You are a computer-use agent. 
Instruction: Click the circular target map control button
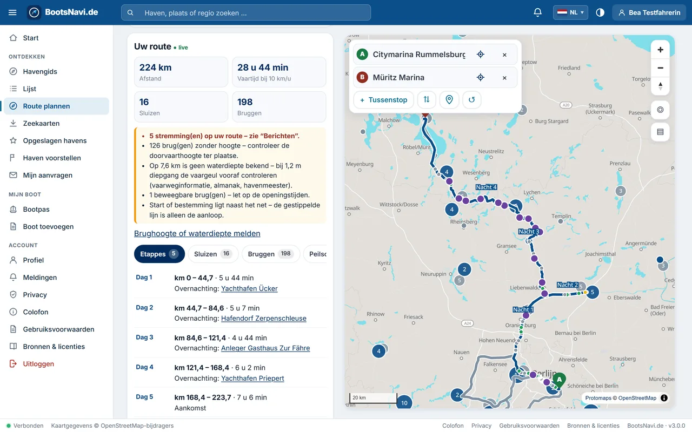(x=660, y=110)
